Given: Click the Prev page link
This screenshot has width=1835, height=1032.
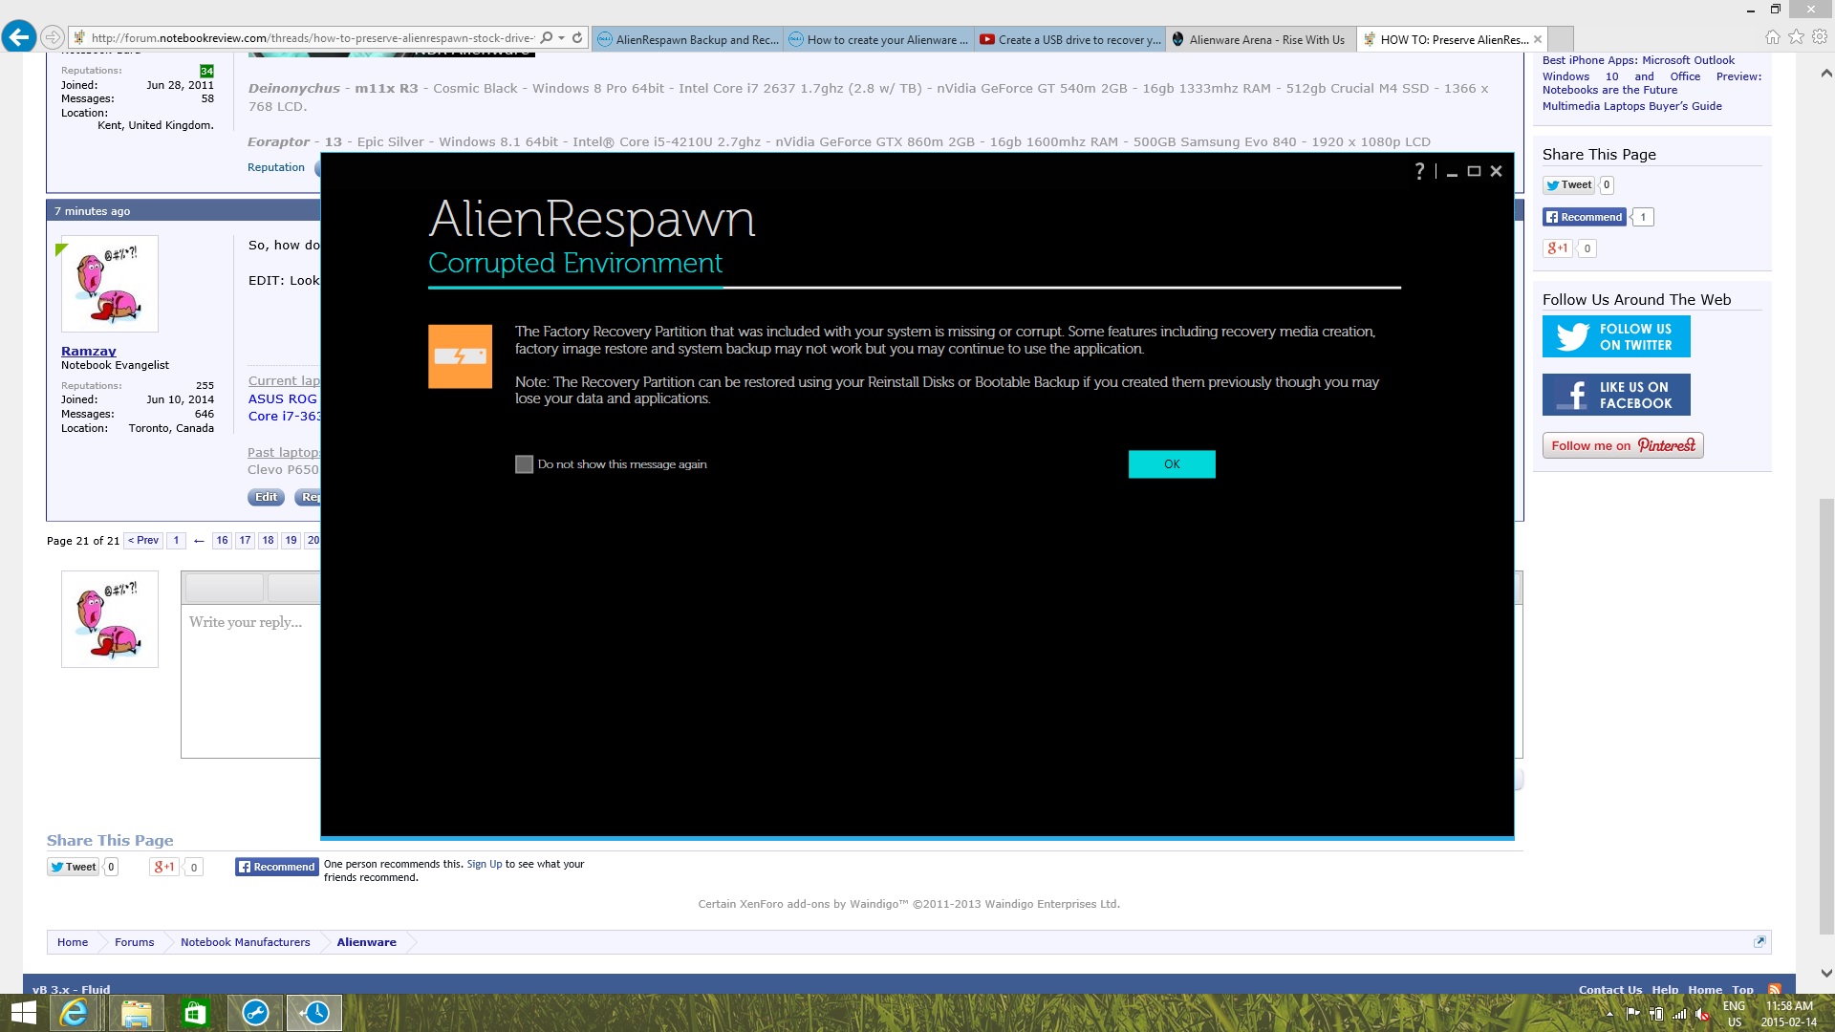Looking at the screenshot, I should click(143, 541).
